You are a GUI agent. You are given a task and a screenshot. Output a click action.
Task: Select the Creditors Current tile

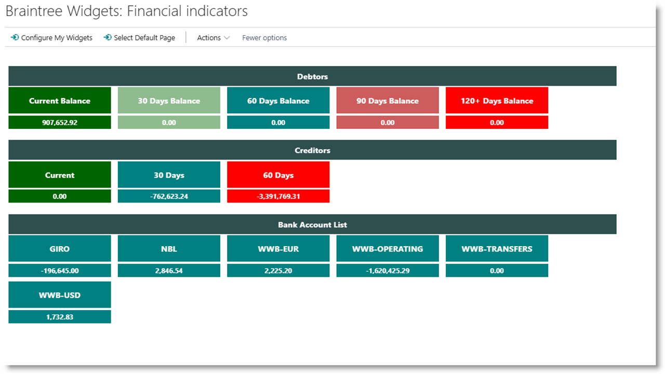[60, 175]
